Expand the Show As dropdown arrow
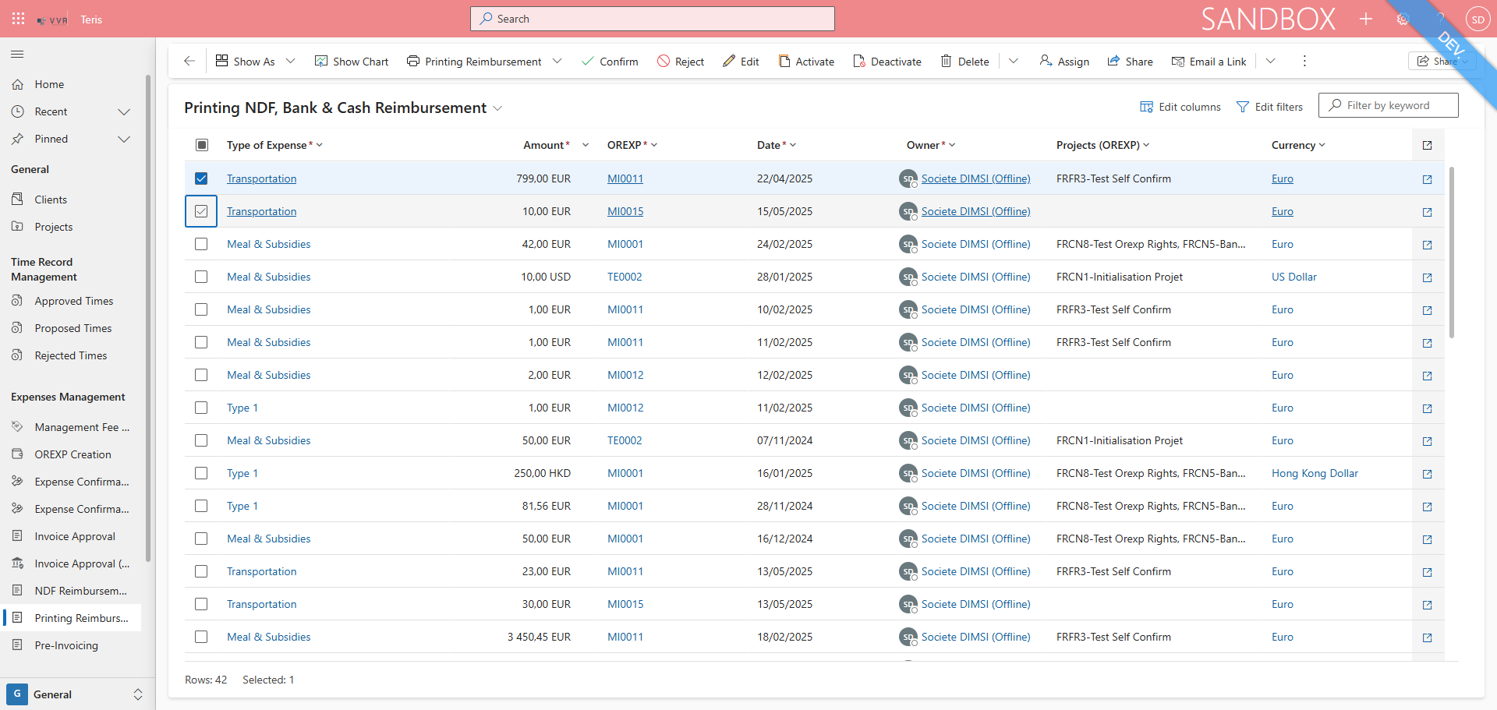 tap(291, 61)
